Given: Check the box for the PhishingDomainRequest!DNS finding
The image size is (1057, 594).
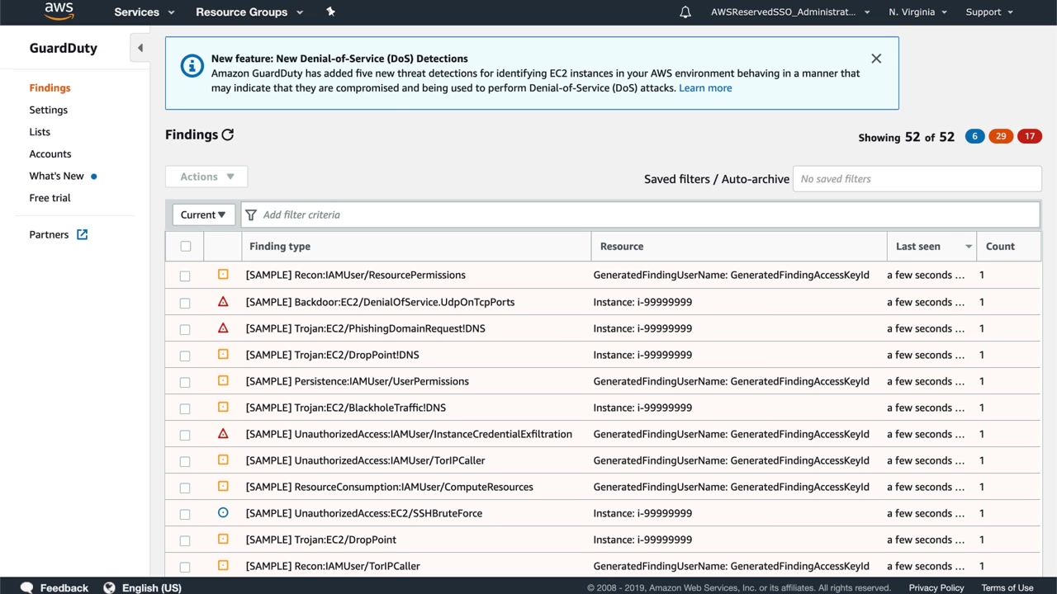Looking at the screenshot, I should click(185, 329).
